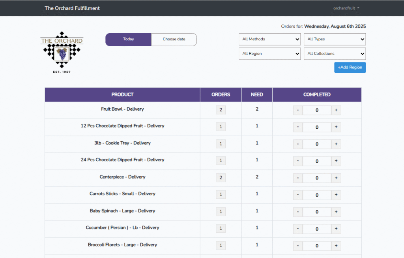Open the All Region filter
The width and height of the screenshot is (404, 258).
(x=269, y=54)
